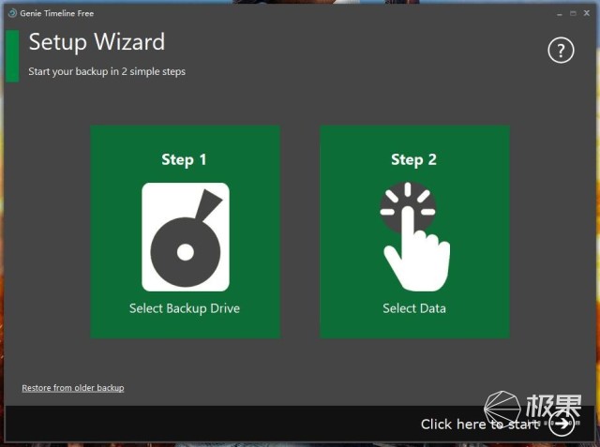Image resolution: width=600 pixels, height=447 pixels.
Task: Click the pointing hand icon in Step 2
Action: [414, 237]
